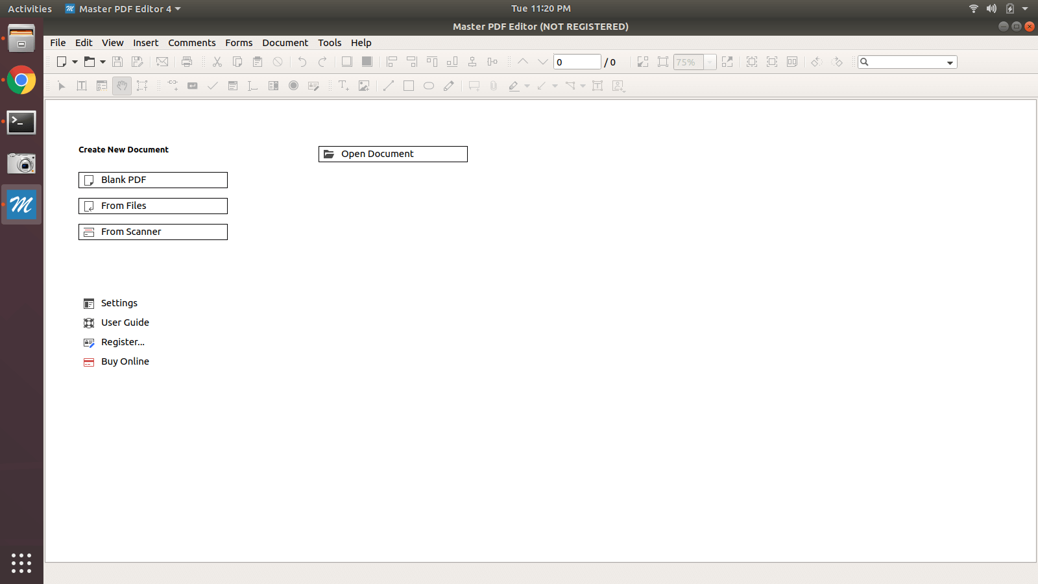Select the Stamp tool icon
The width and height of the screenshot is (1038, 584).
[618, 86]
